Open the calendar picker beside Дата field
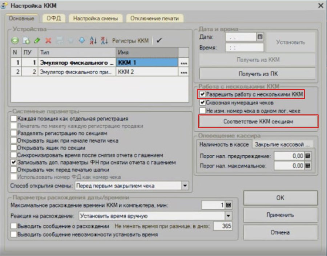This screenshot has width=327, height=256. coord(260,37)
